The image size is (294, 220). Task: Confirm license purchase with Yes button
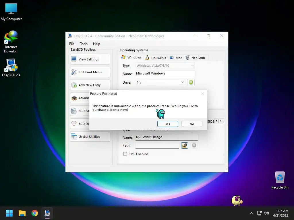point(168,124)
